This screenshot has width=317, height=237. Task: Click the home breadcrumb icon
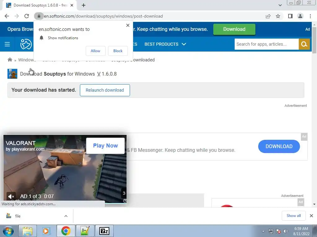click(x=10, y=60)
